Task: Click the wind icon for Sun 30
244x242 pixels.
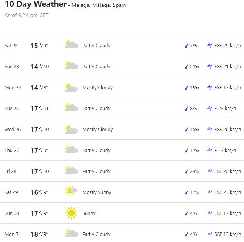Action: (x=210, y=213)
